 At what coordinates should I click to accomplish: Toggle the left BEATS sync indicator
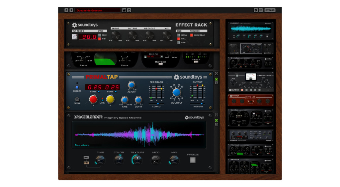coord(99,92)
